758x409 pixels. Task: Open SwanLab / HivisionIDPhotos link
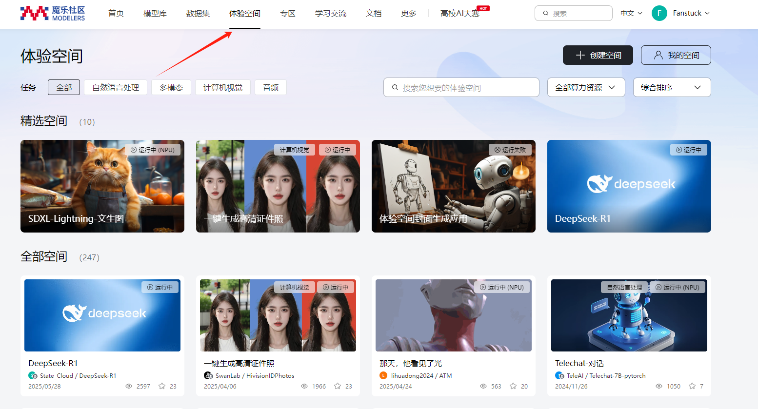pos(255,375)
